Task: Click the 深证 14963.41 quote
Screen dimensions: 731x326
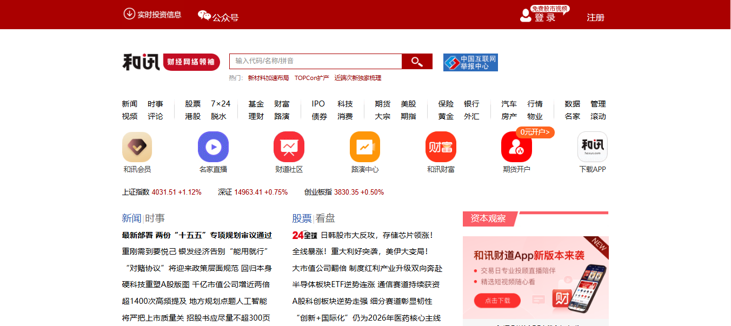Action: [x=253, y=192]
